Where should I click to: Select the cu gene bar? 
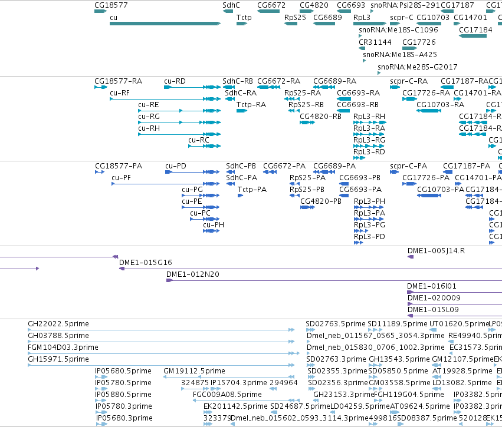165,24
